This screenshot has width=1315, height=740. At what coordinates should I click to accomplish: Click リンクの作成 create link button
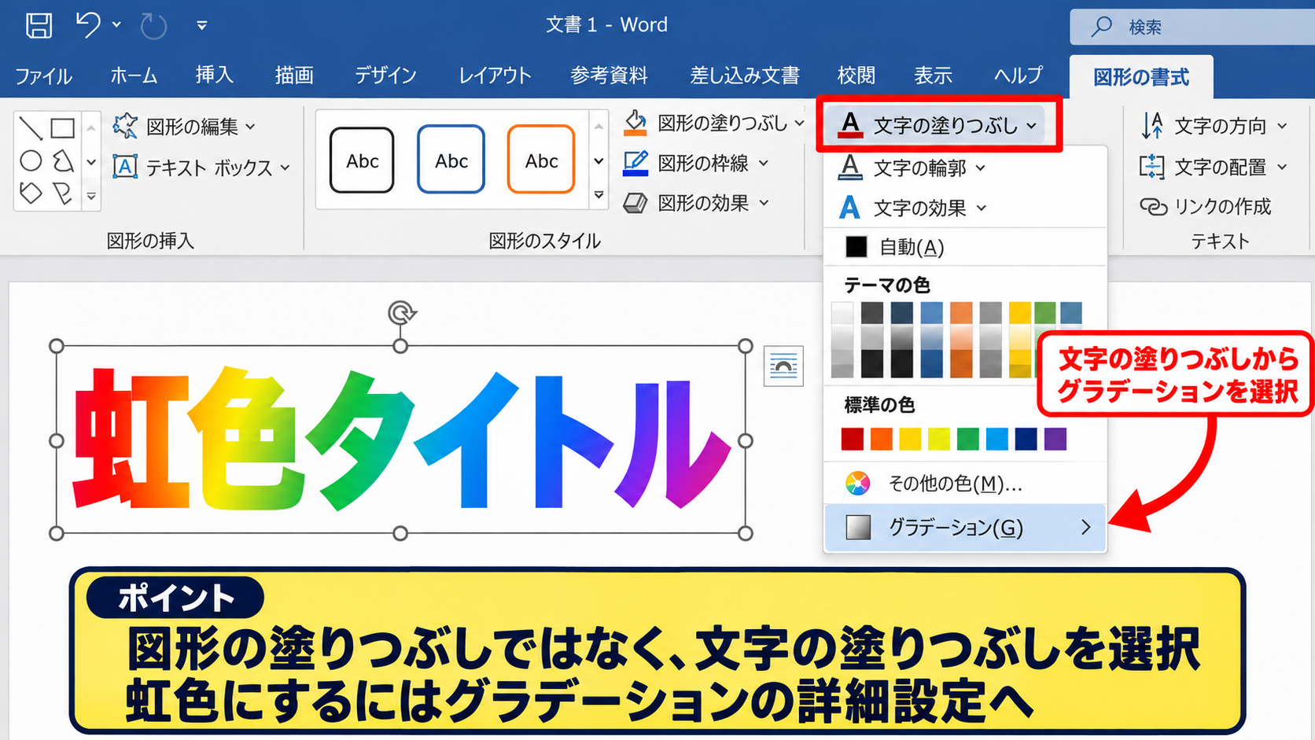(x=1206, y=206)
